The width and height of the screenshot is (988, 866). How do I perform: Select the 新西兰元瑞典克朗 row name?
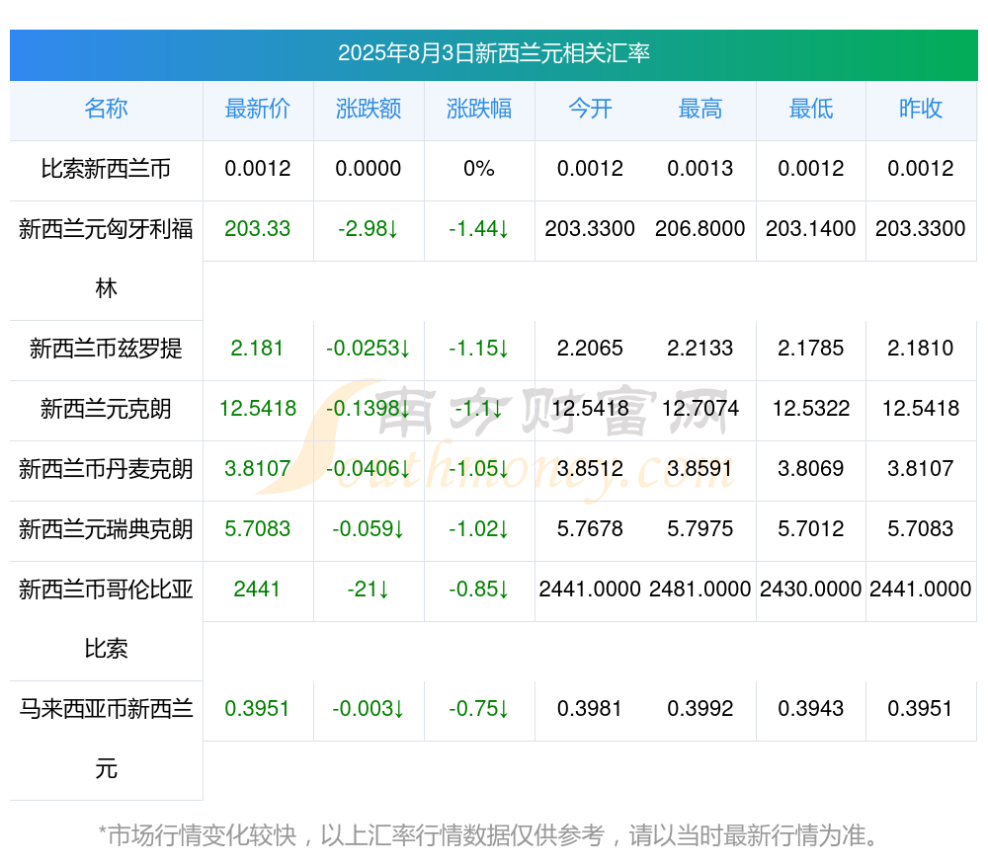coord(106,529)
